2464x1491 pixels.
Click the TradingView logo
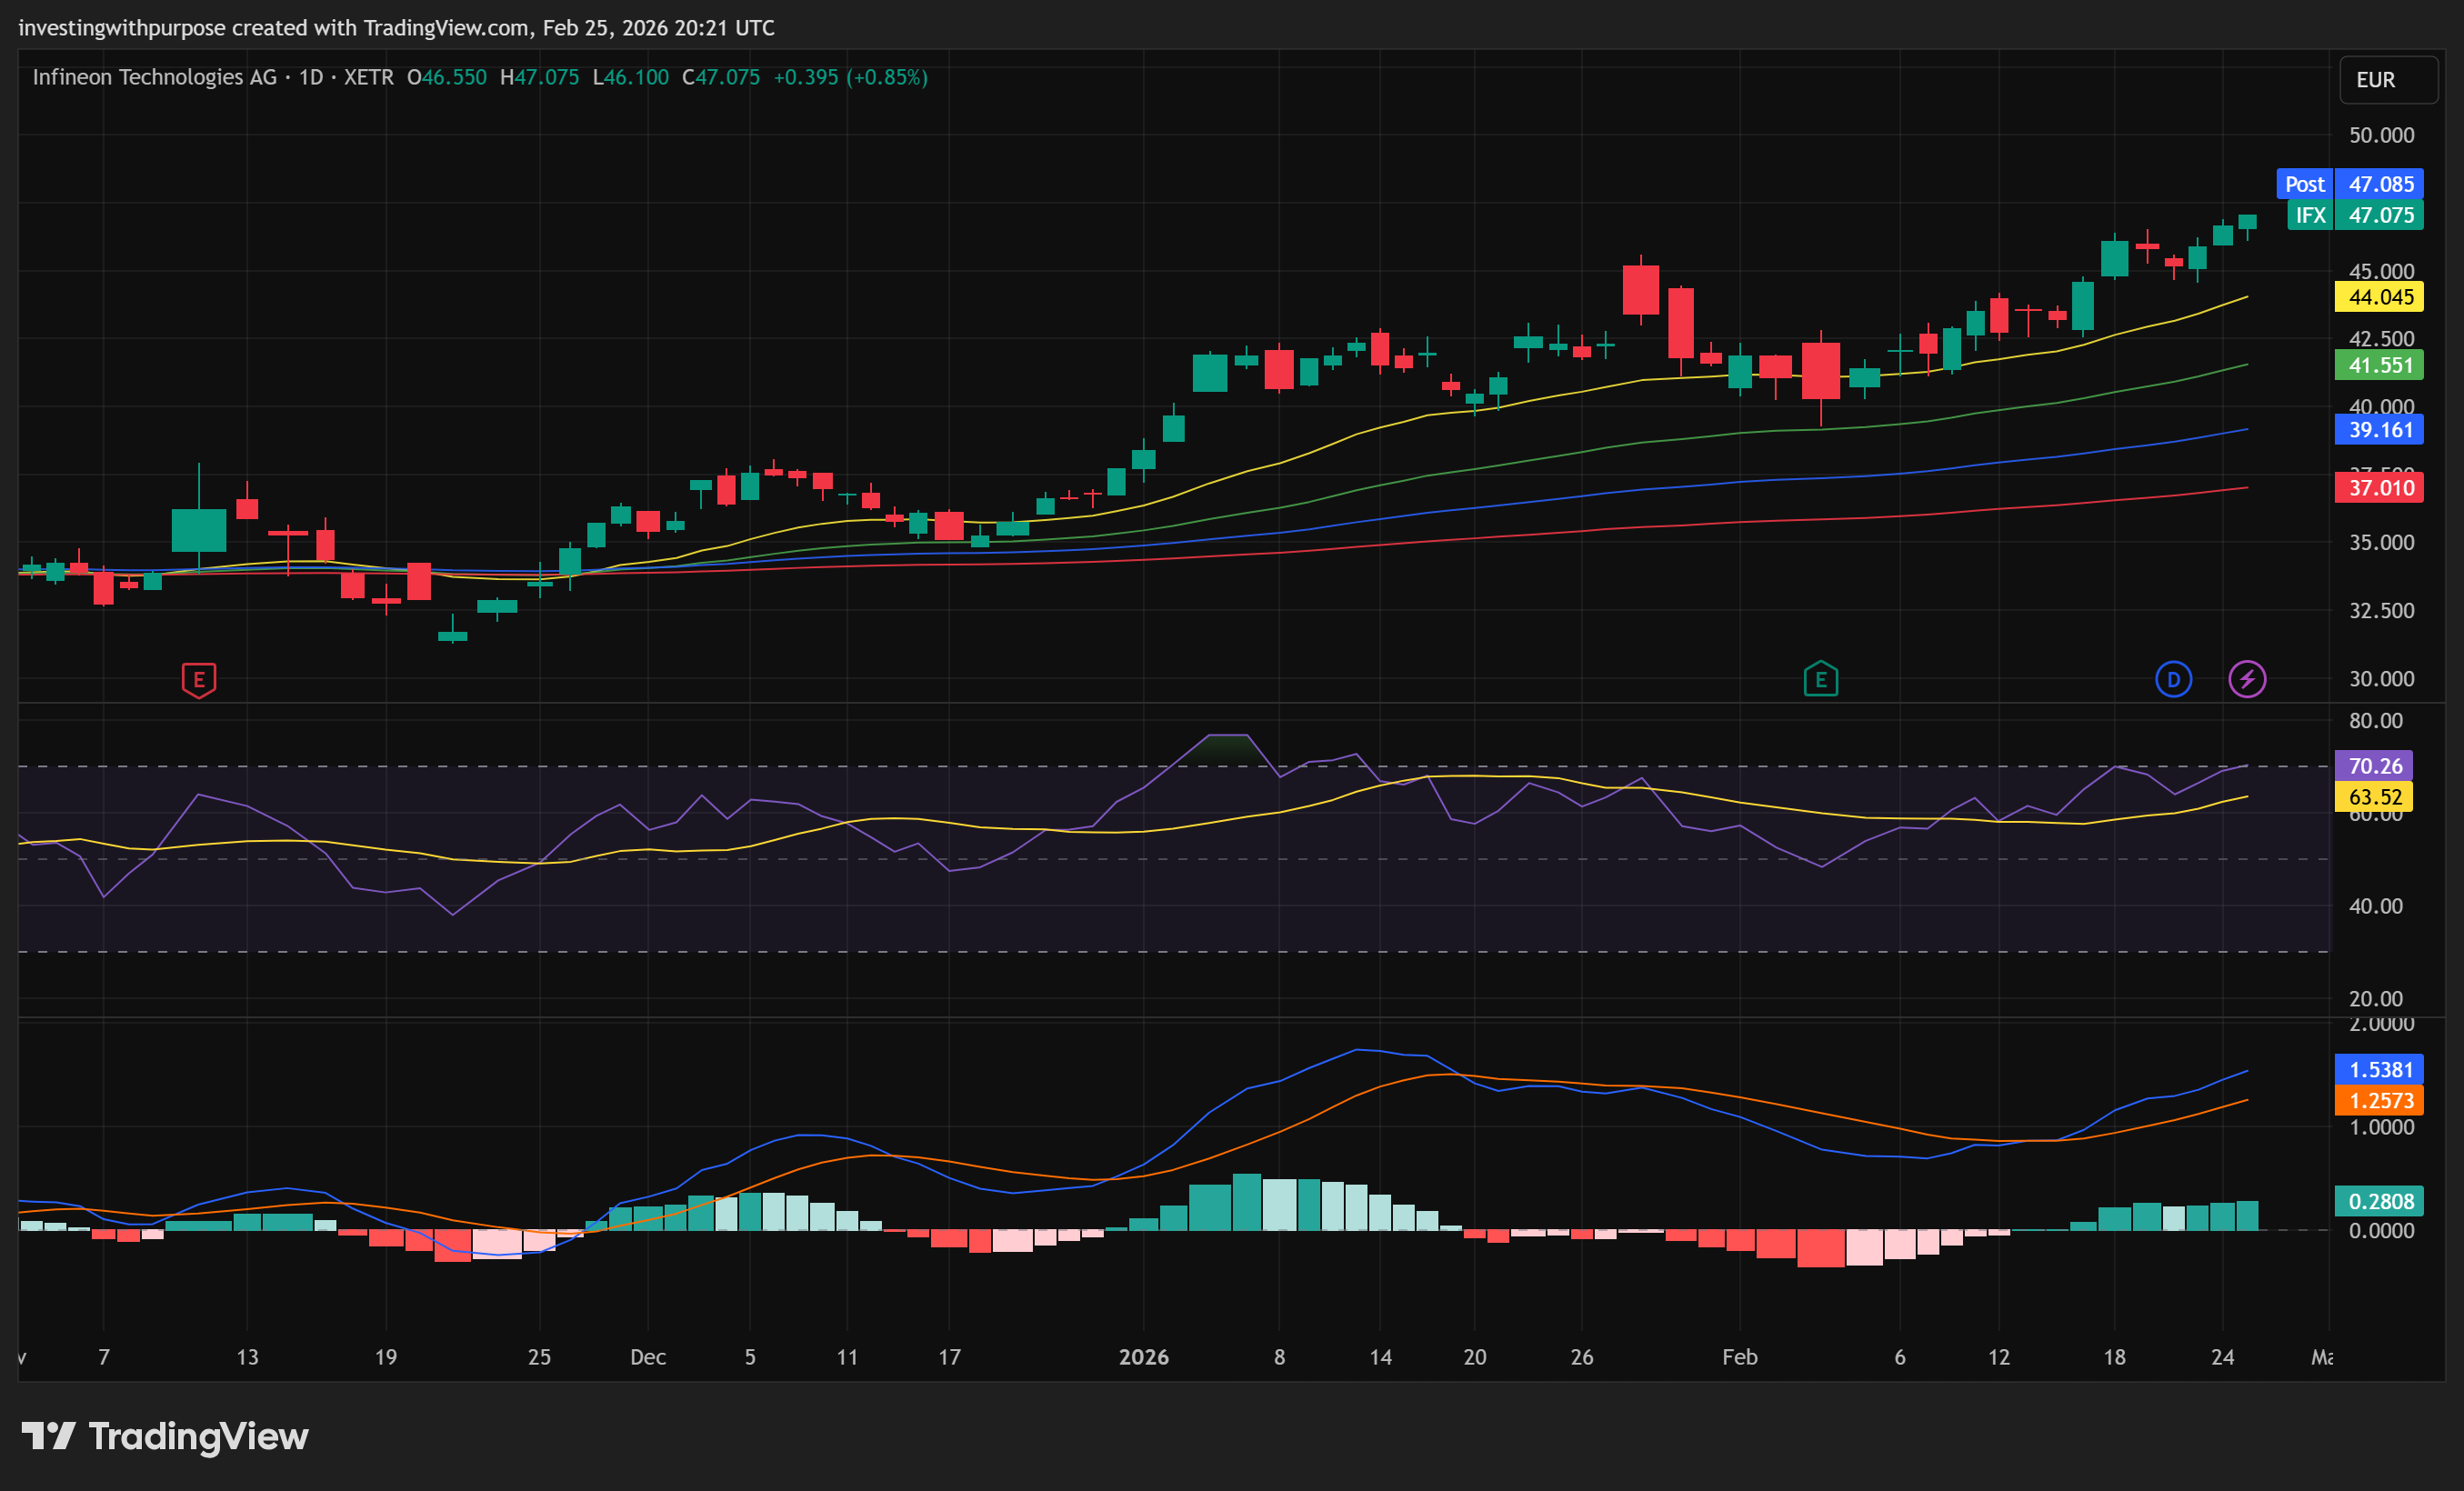pos(165,1437)
